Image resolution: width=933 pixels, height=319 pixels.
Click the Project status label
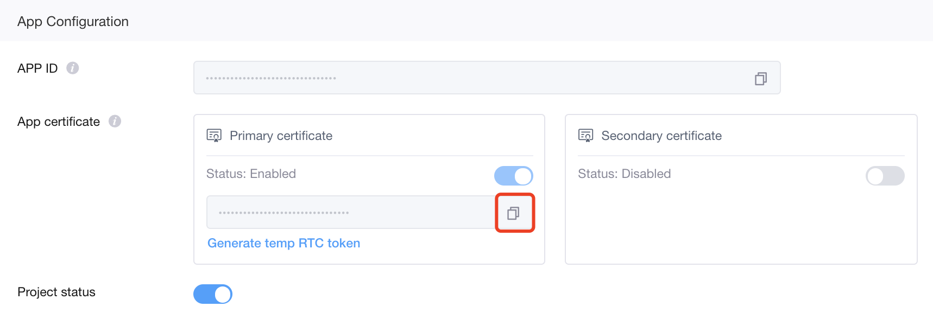[x=56, y=292]
